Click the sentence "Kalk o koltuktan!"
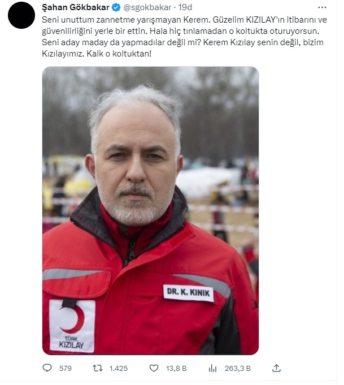 coord(119,54)
